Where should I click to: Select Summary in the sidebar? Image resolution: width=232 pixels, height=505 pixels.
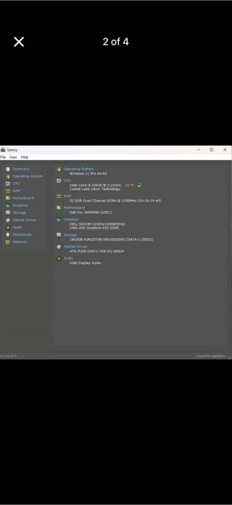click(21, 169)
